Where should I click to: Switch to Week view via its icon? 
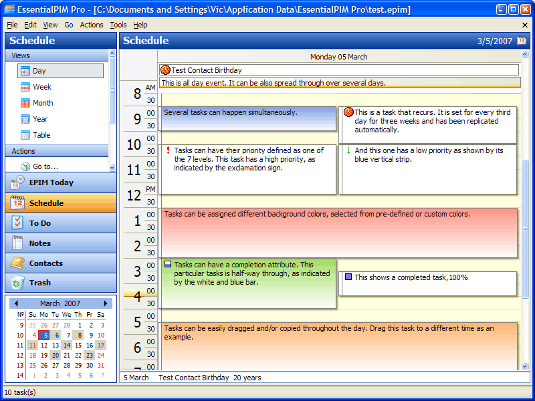[x=25, y=87]
